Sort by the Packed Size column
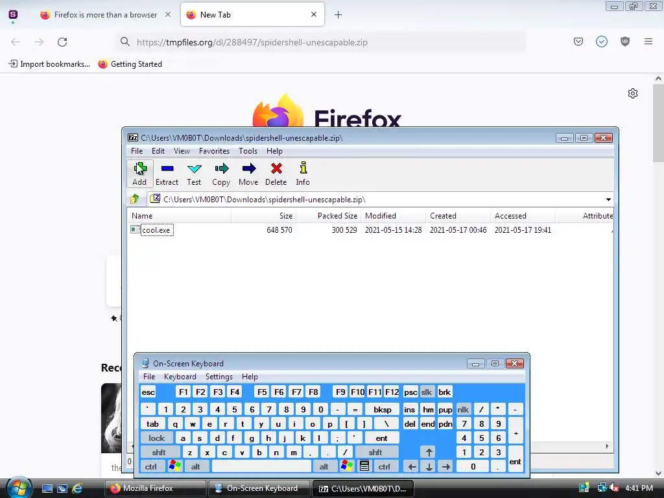The height and width of the screenshot is (498, 664). coord(328,216)
